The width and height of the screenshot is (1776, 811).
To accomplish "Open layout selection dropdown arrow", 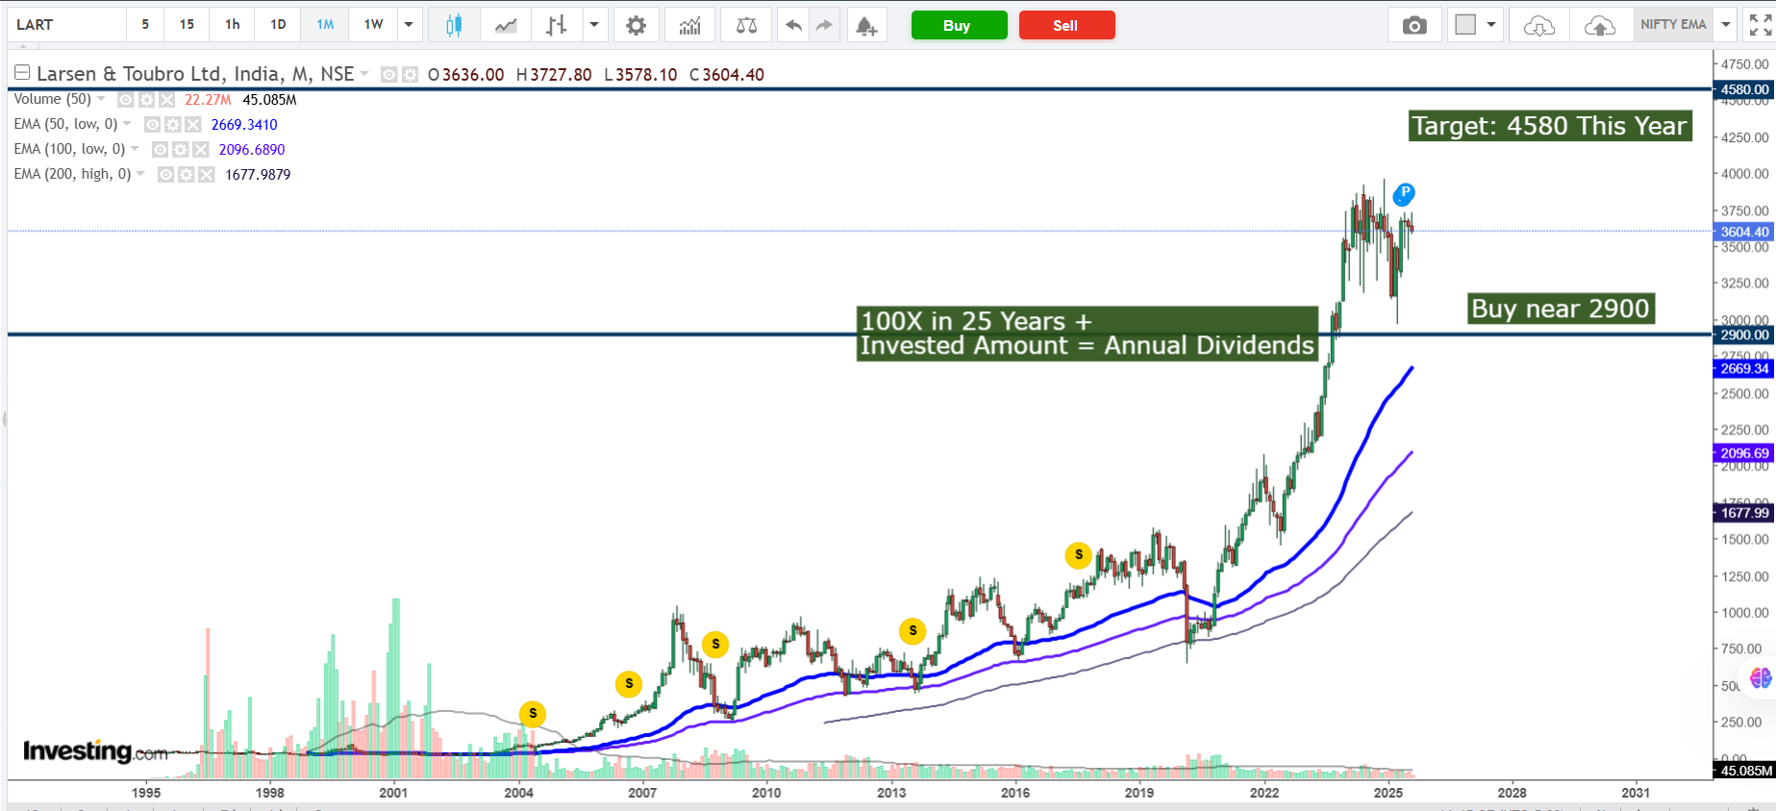I will click(1491, 25).
